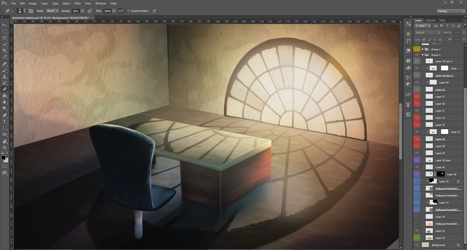Viewport: 467px width, 250px height.
Task: Click the Layer 30 mask thumbnail
Action: [441, 174]
